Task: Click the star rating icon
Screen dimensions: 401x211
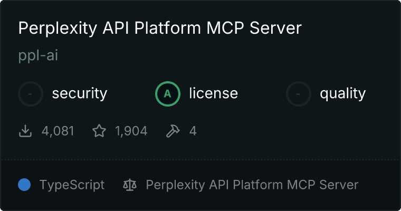Action: 99,131
